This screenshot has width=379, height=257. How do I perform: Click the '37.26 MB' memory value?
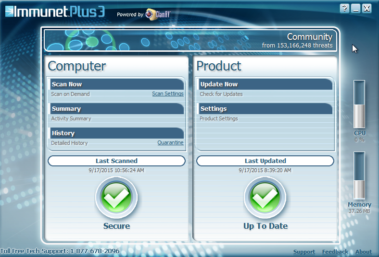point(359,211)
